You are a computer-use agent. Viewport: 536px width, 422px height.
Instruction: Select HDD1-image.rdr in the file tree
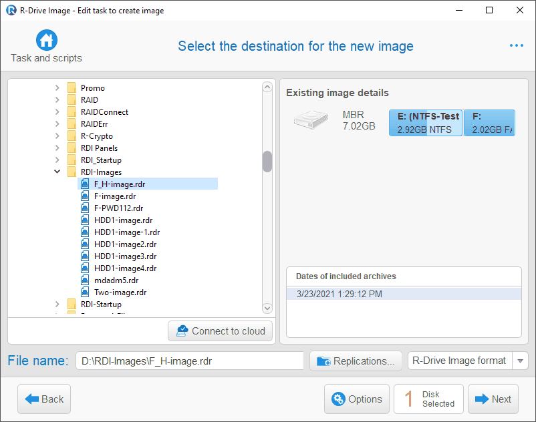(x=124, y=220)
